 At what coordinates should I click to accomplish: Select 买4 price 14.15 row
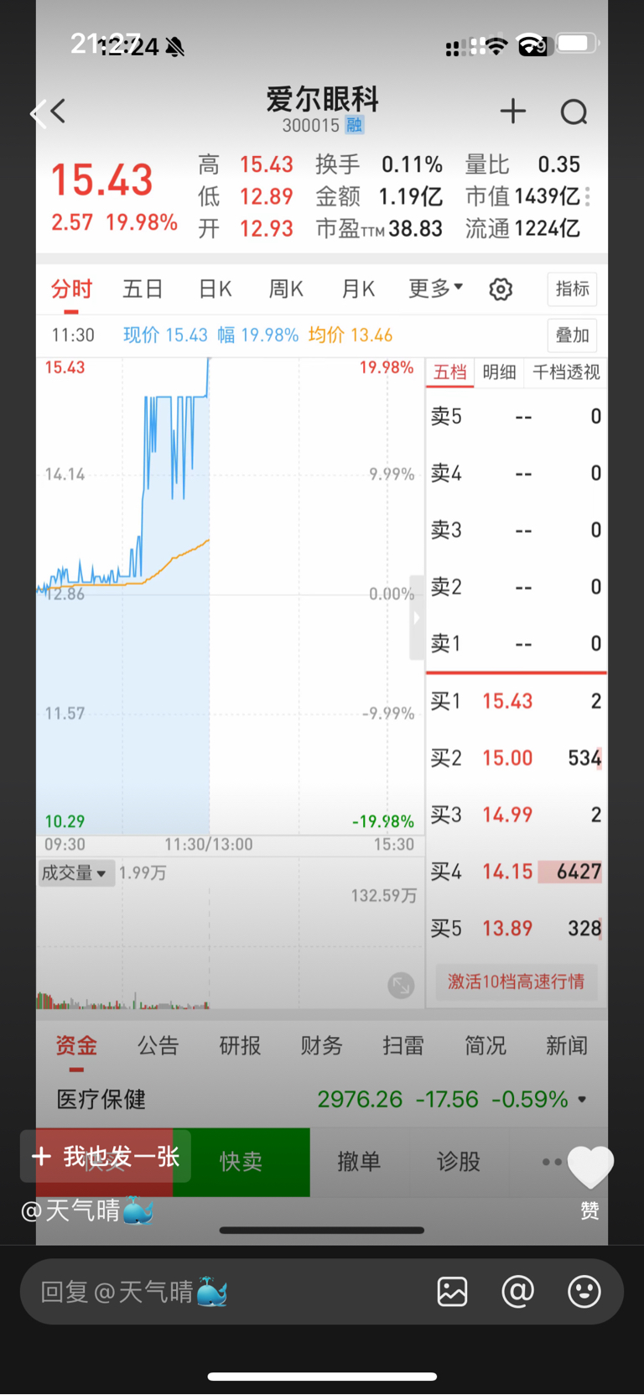point(516,872)
